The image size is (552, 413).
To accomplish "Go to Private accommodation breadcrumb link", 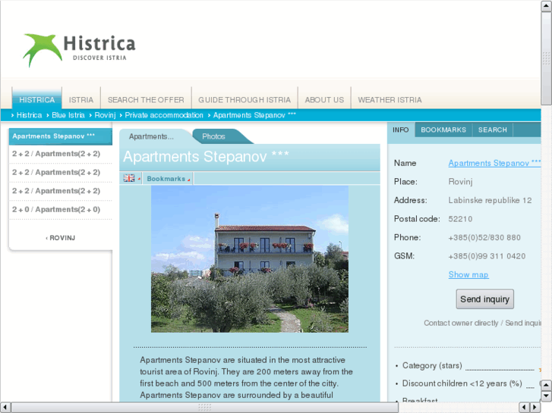I will [x=164, y=115].
